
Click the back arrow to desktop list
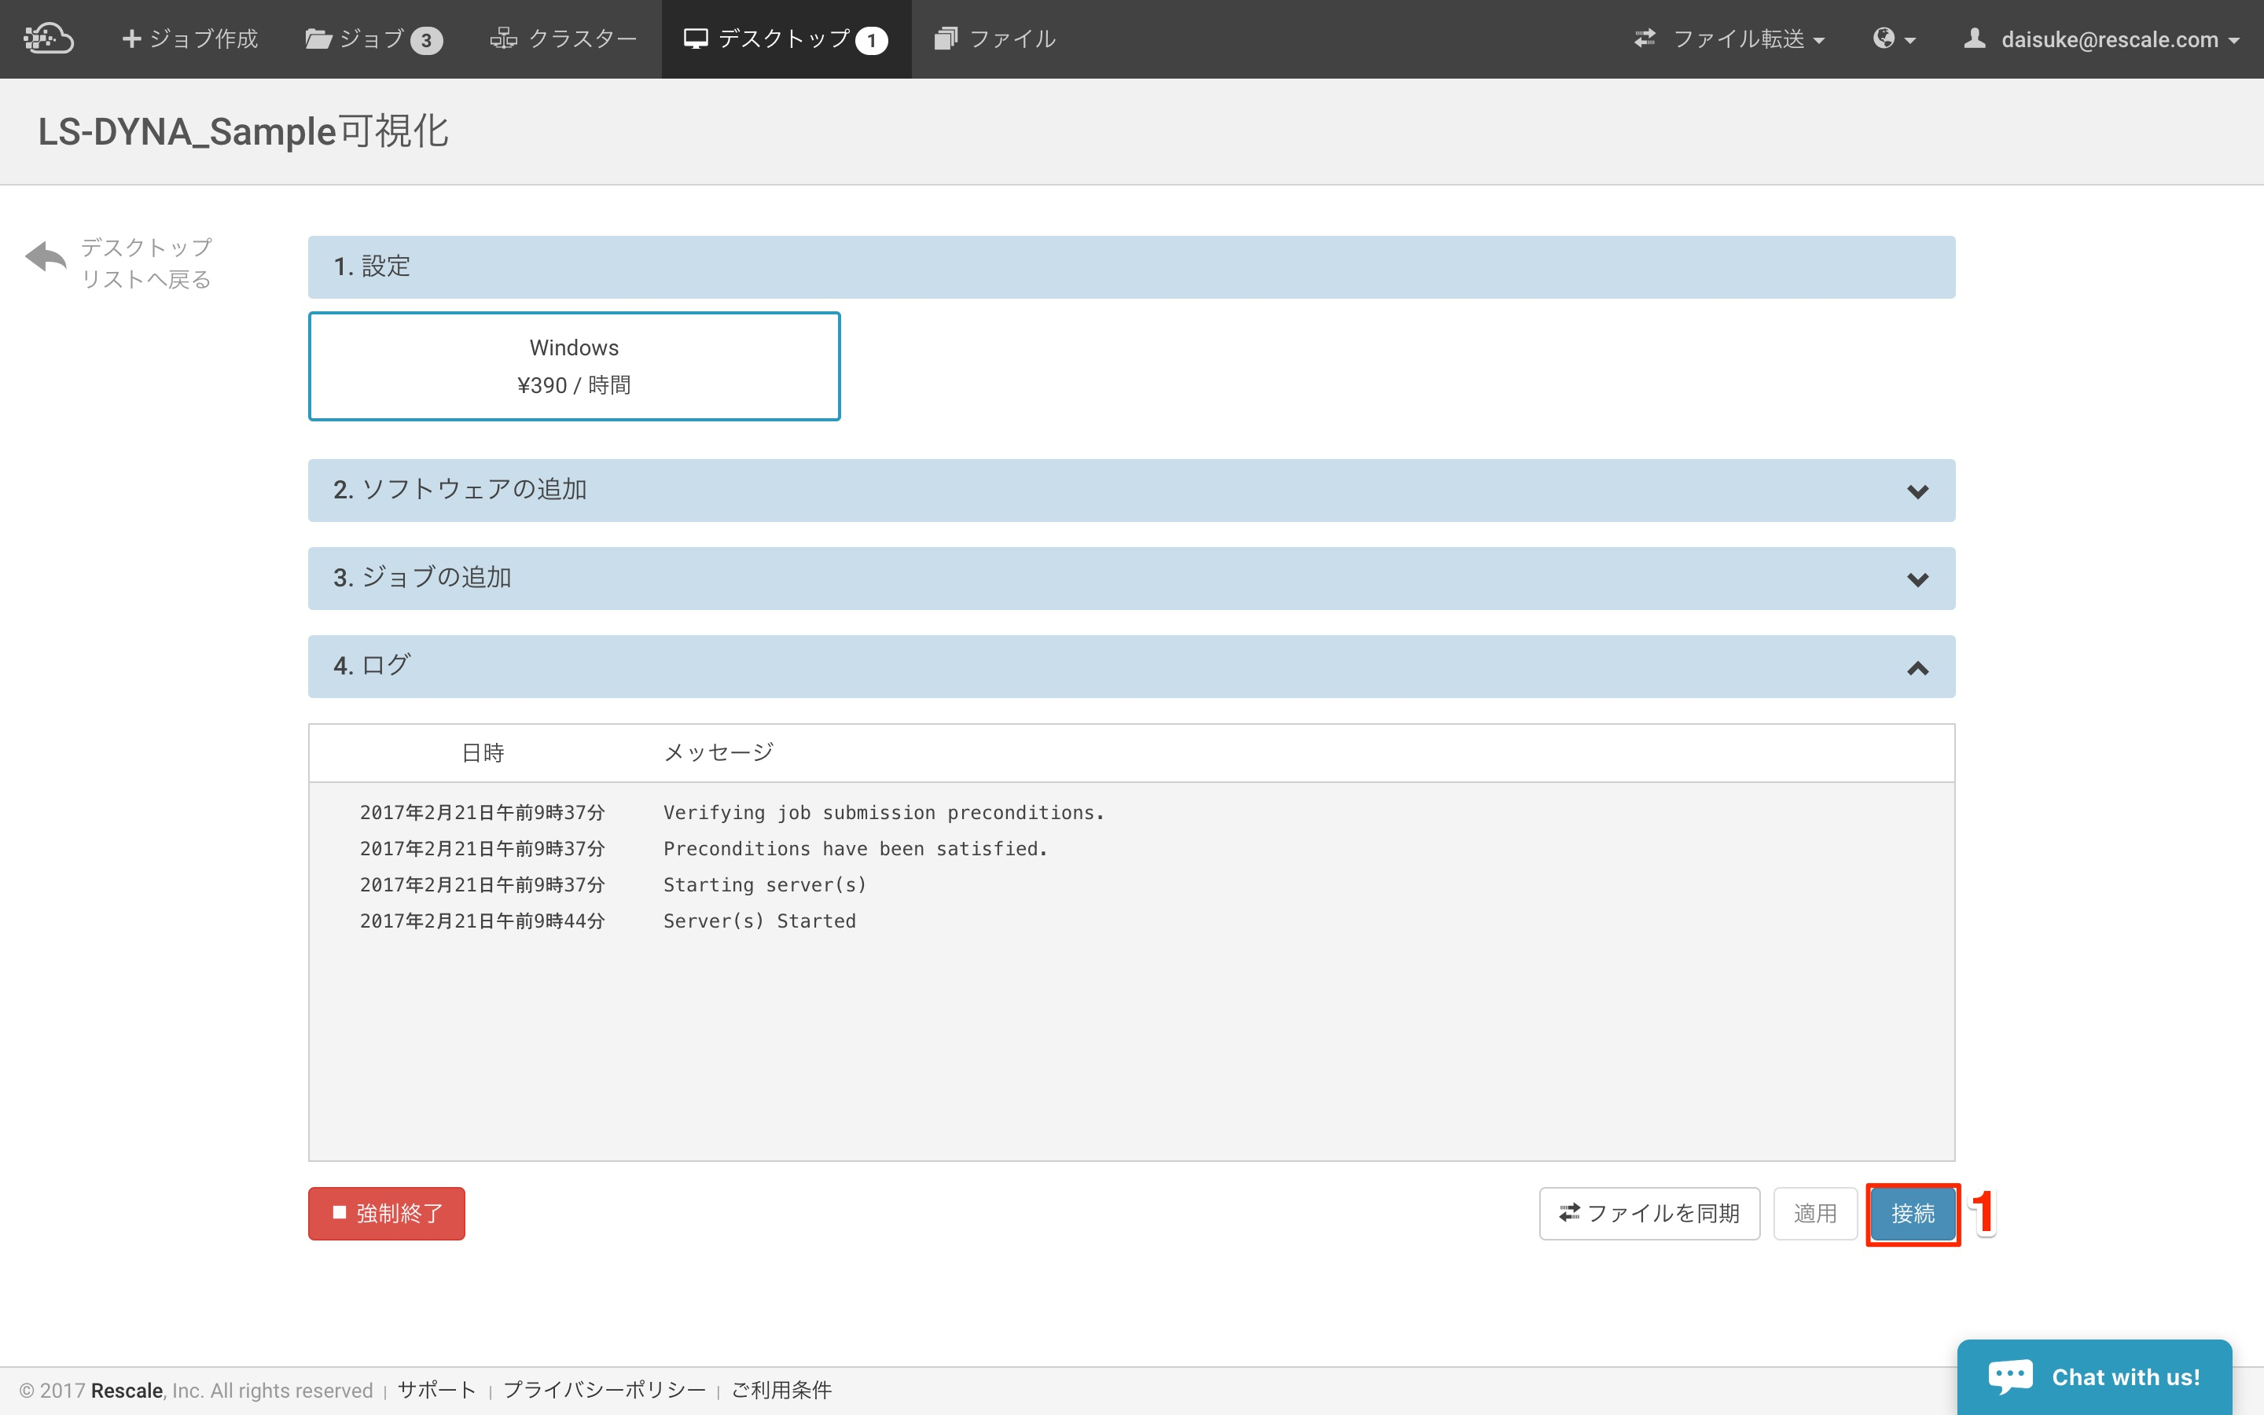(x=46, y=257)
